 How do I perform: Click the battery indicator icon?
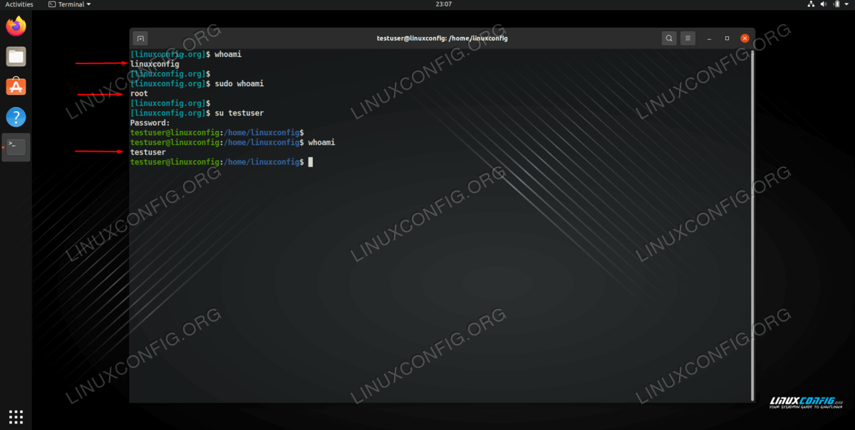click(836, 4)
